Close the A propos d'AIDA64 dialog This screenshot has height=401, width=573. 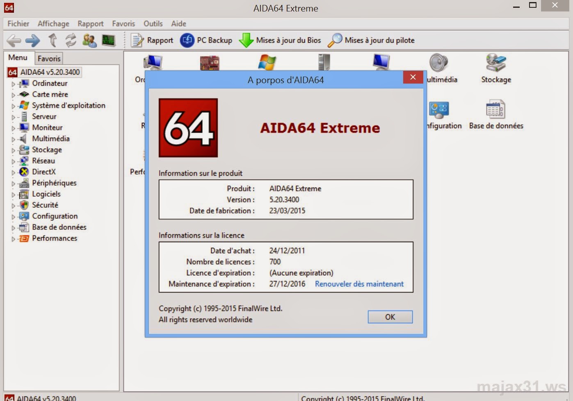coord(413,77)
